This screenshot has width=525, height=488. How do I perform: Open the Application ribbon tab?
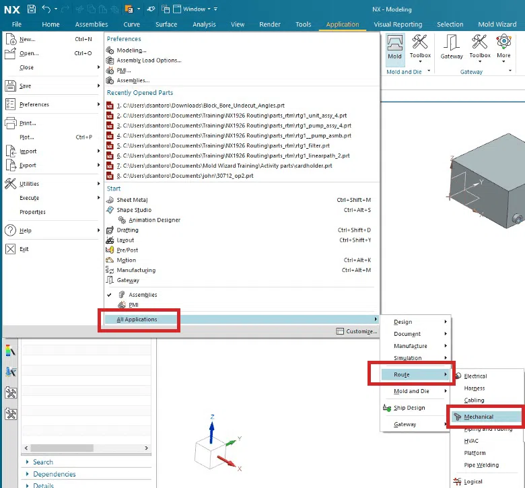pyautogui.click(x=342, y=24)
